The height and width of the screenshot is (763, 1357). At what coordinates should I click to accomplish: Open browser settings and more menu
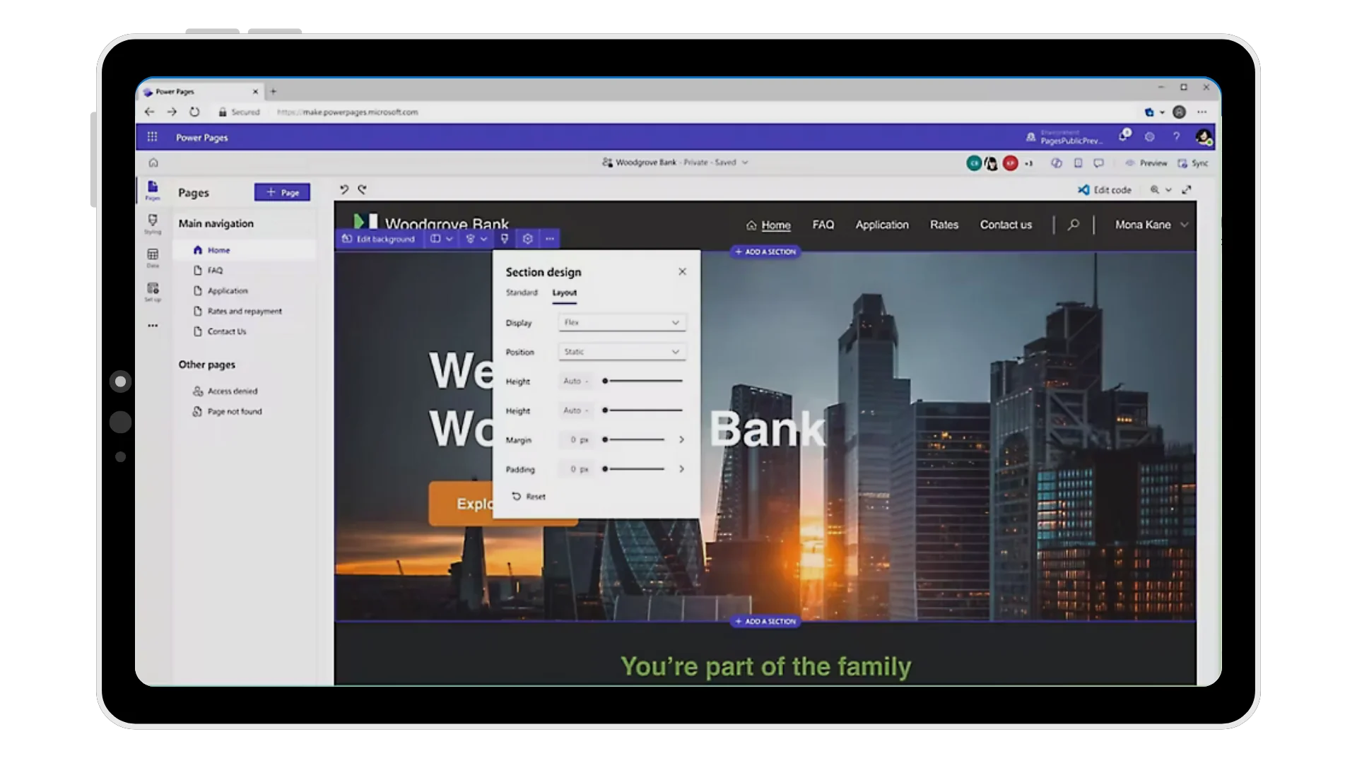coord(1202,112)
